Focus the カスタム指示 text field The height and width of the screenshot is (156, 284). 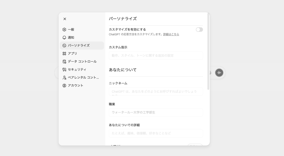[x=156, y=55]
